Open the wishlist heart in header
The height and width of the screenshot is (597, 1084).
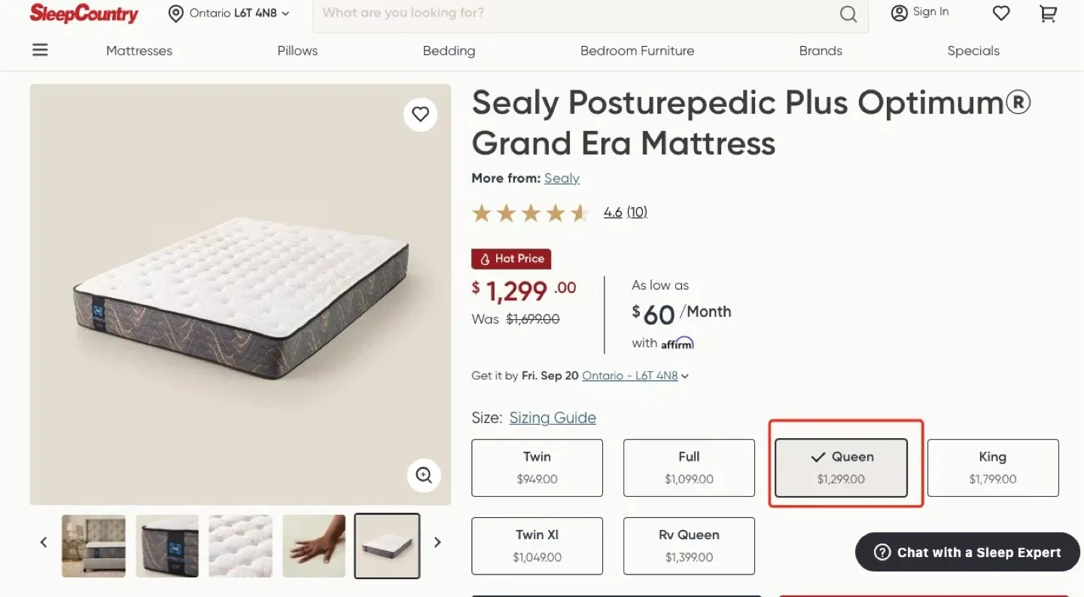[x=1000, y=14]
